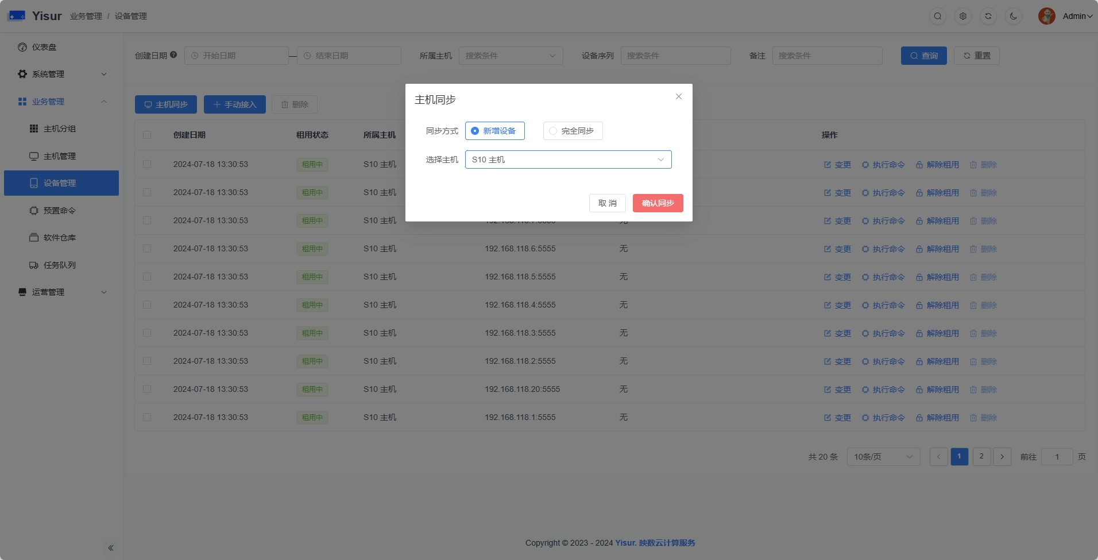Click the refresh icon in top header
Screen dimensions: 1098x560
click(x=988, y=16)
